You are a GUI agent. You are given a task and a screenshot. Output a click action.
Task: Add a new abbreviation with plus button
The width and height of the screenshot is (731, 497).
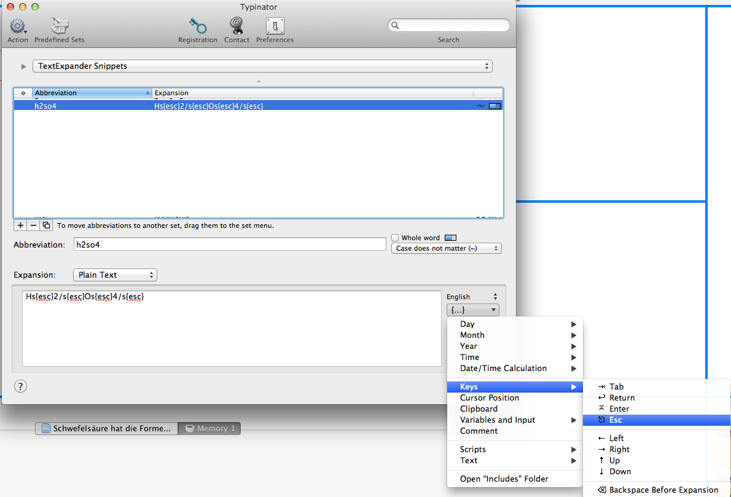point(21,225)
